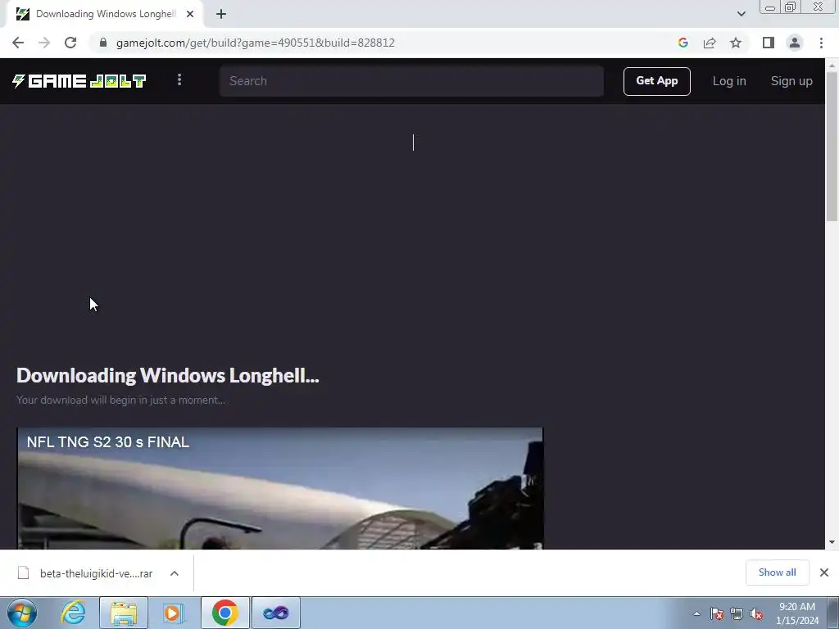This screenshot has width=839, height=629.
Task: Reload the Game Jolt page
Action: (70, 43)
